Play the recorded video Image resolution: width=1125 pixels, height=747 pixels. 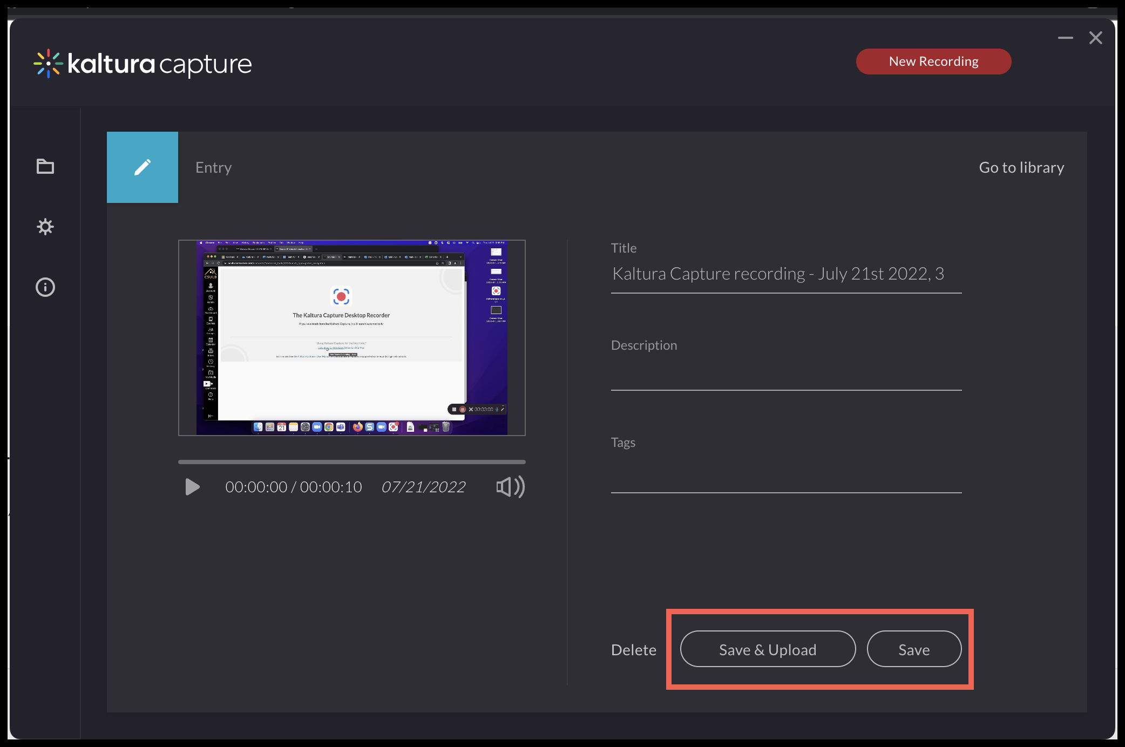click(x=192, y=487)
